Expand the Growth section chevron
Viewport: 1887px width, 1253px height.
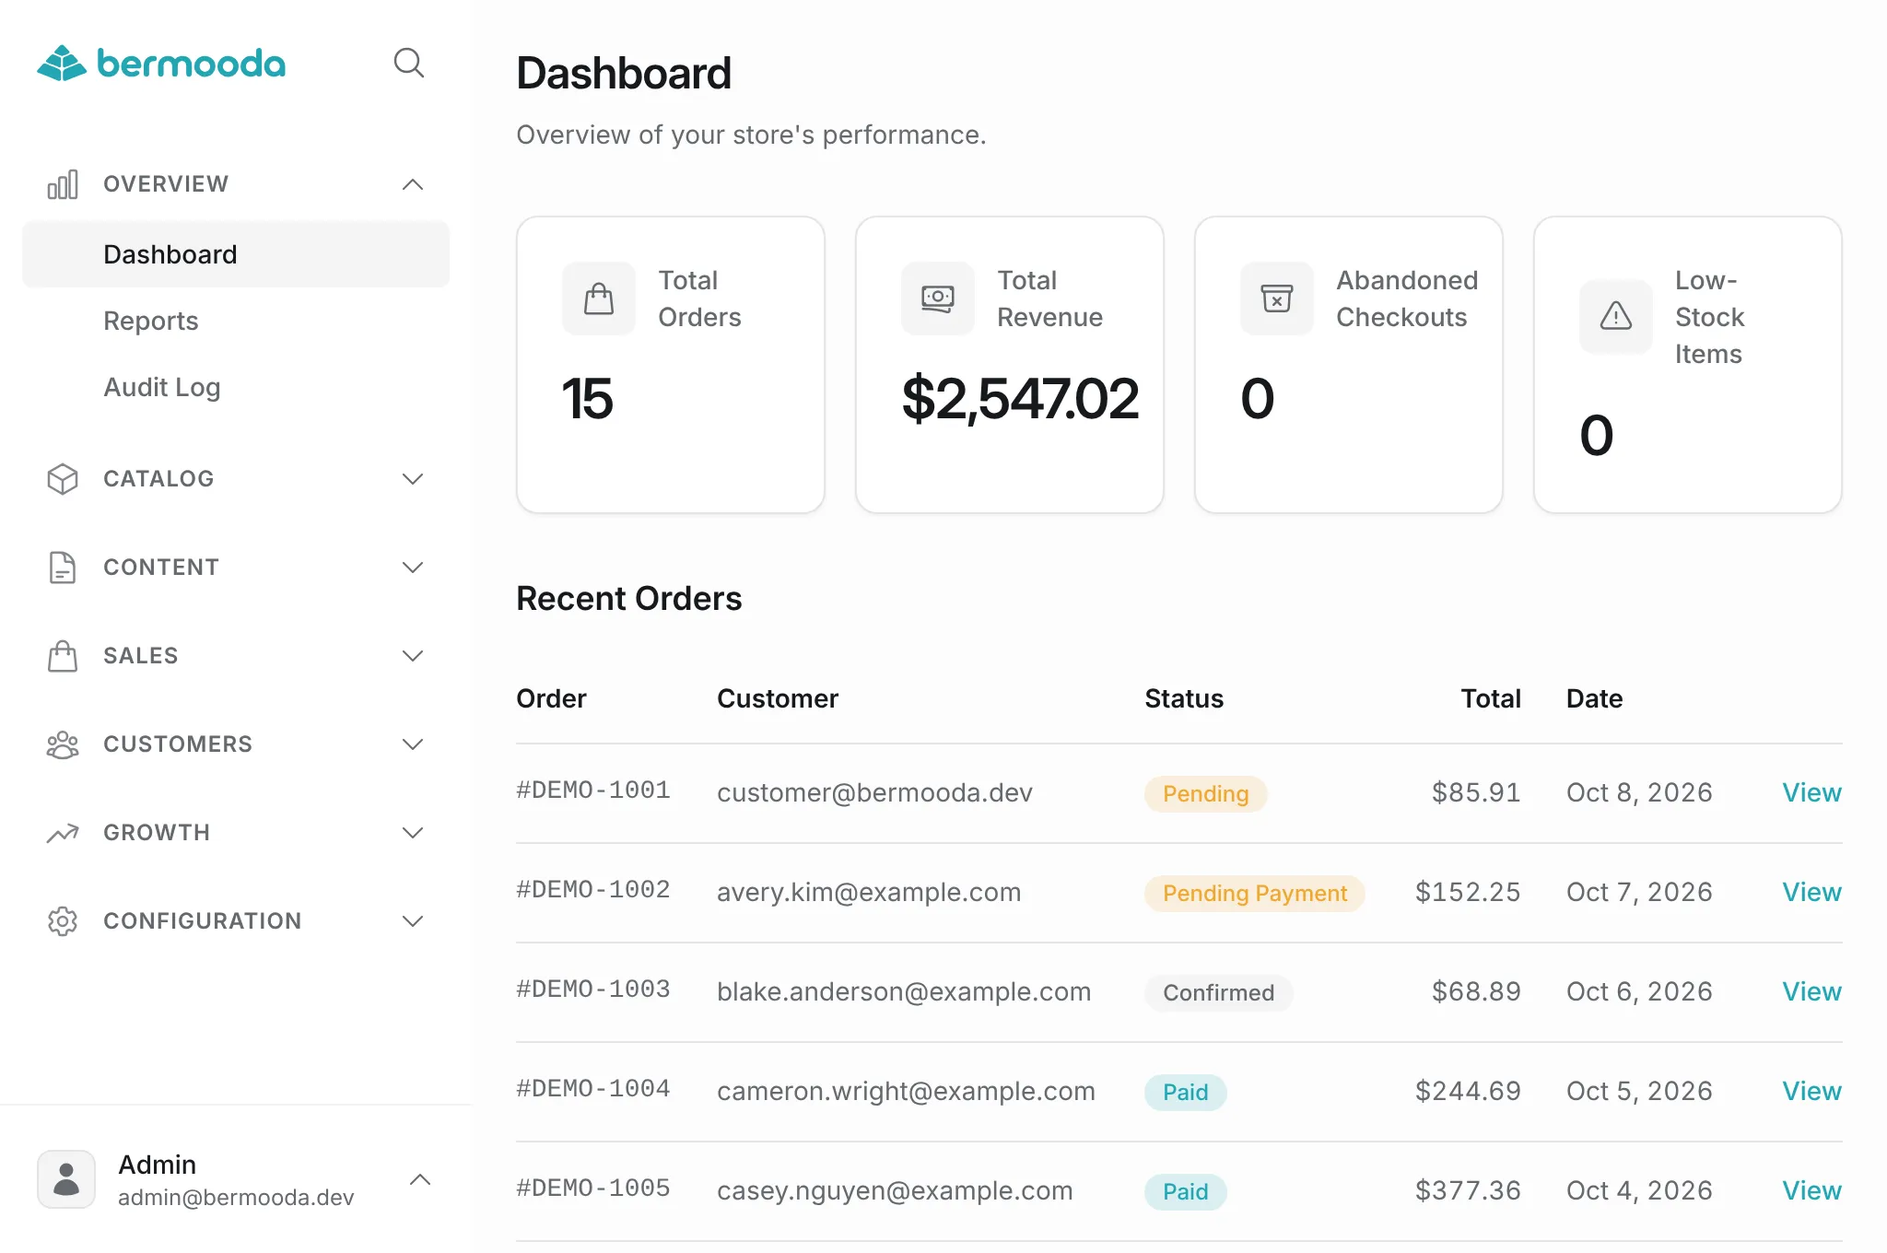[x=413, y=833]
